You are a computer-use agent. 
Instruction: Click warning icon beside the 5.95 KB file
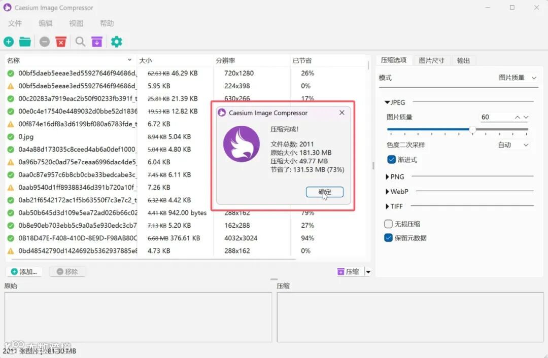pyautogui.click(x=11, y=86)
